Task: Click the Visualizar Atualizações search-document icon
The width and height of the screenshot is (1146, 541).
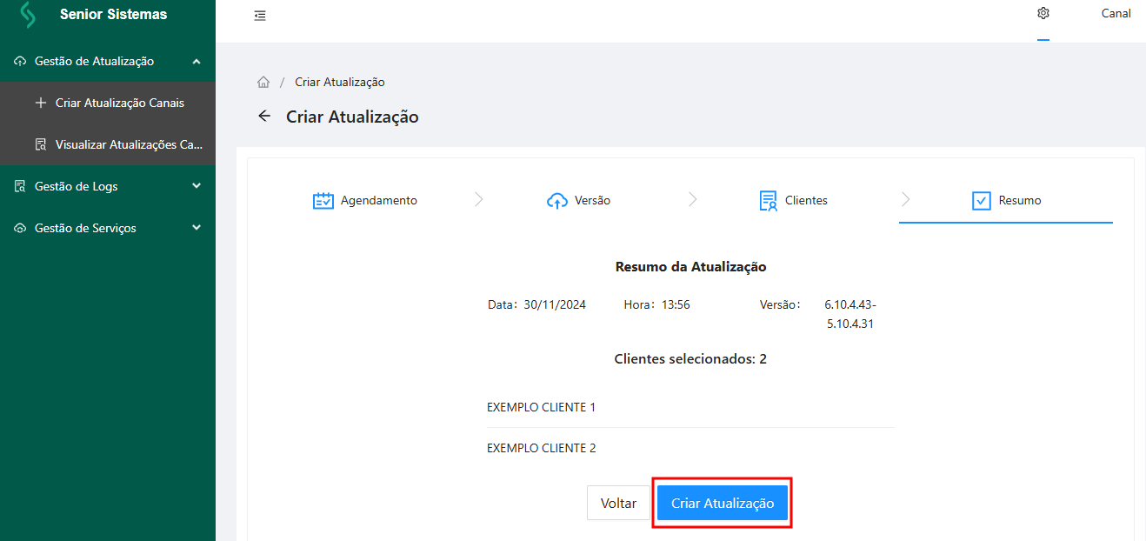Action: [40, 144]
